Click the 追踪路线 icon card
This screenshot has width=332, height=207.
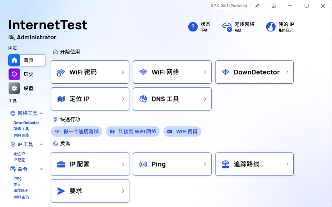[x=254, y=164]
